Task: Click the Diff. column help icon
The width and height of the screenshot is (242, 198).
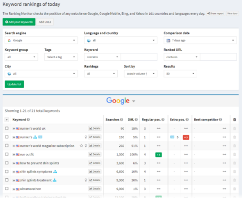Action: [x=136, y=120]
